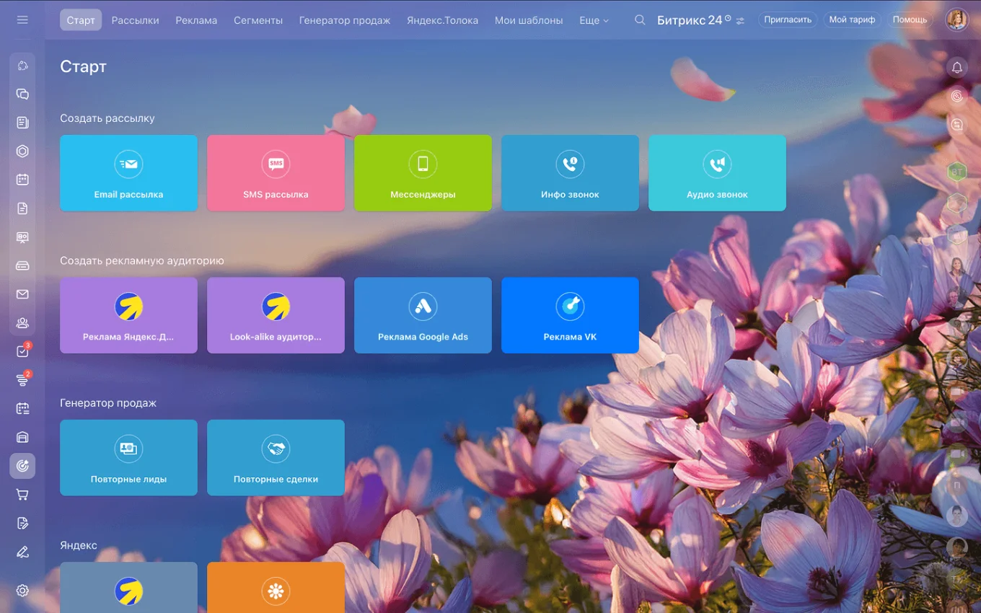Choose the Повторные сделки tile
Image resolution: width=981 pixels, height=613 pixels.
(276, 458)
